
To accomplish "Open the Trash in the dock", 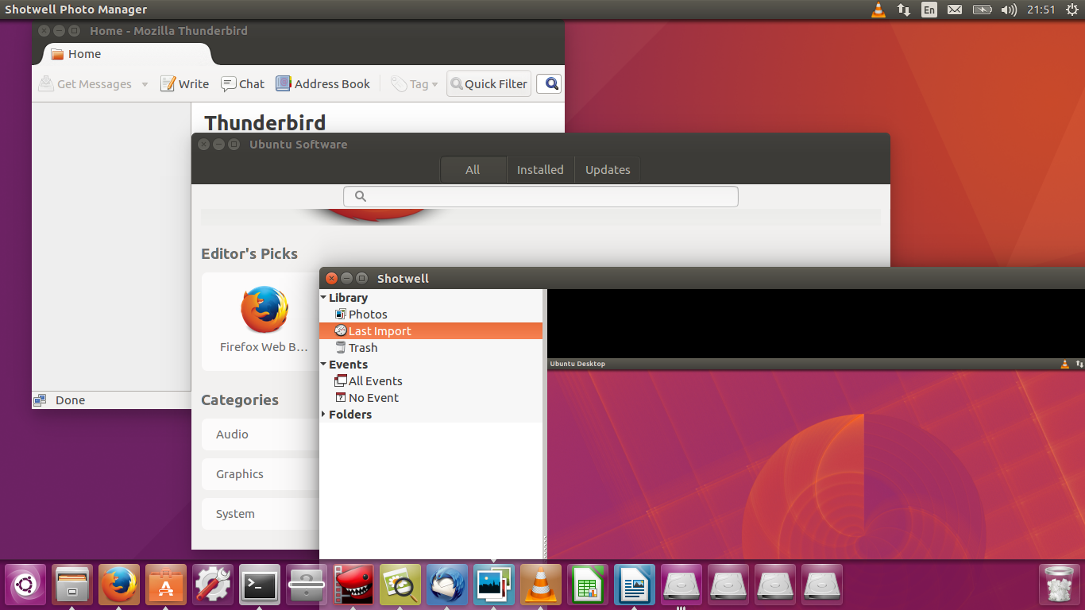I will pos(1060,585).
